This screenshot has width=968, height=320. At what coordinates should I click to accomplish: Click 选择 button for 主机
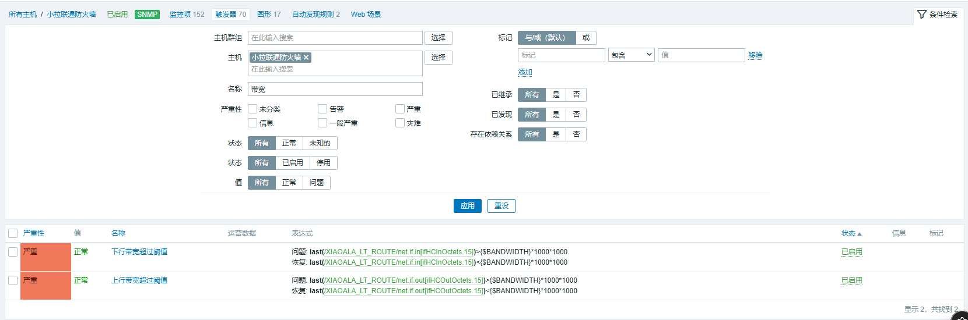(439, 58)
